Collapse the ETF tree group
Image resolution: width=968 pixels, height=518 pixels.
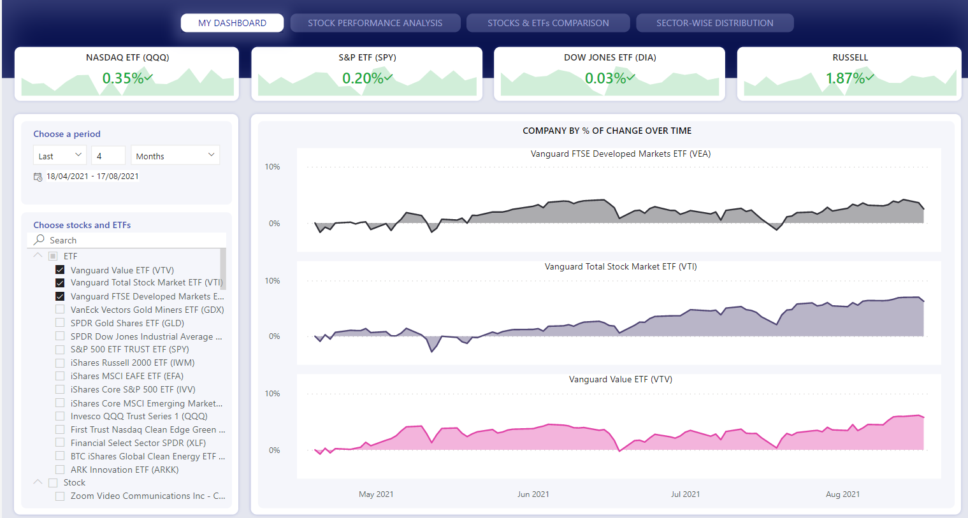point(38,255)
